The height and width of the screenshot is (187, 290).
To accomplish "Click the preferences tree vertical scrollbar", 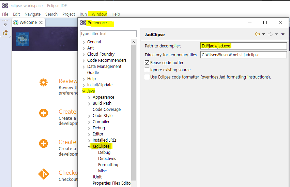I will (134, 112).
